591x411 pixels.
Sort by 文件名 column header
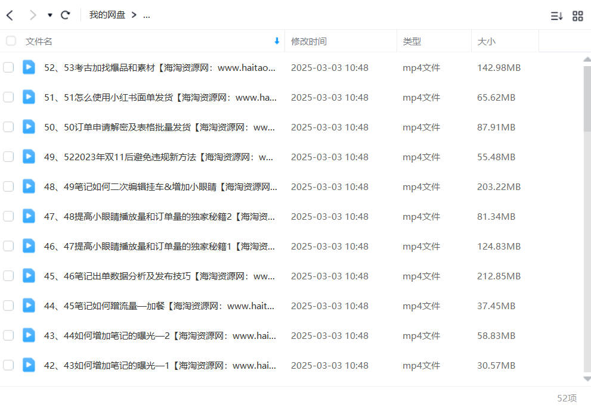click(x=38, y=42)
